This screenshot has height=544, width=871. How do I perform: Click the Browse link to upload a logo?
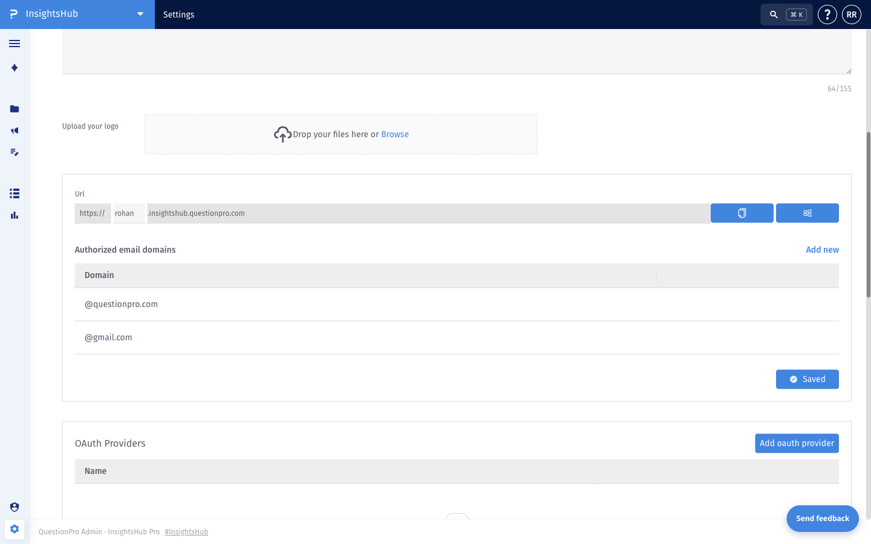[395, 134]
